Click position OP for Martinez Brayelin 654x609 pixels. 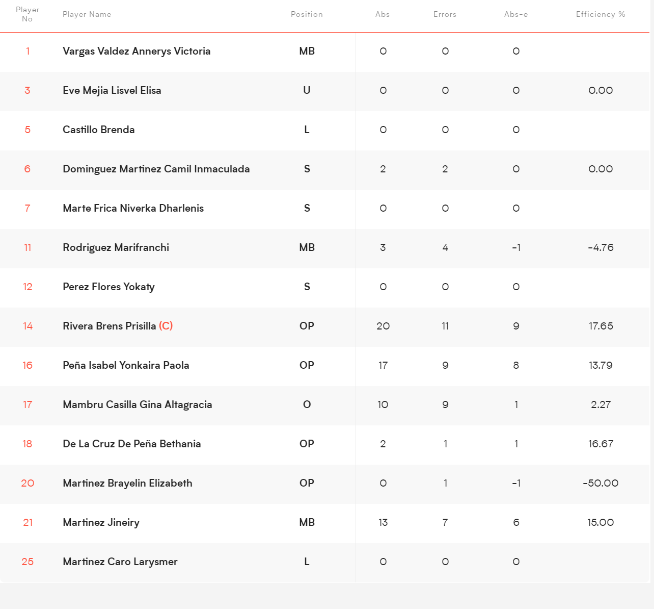point(307,483)
